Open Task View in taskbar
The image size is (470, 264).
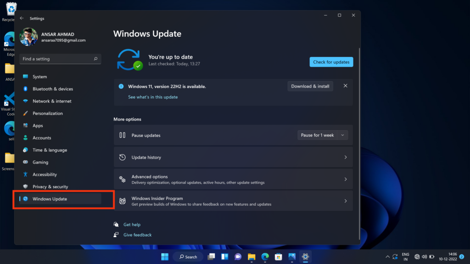click(x=211, y=257)
